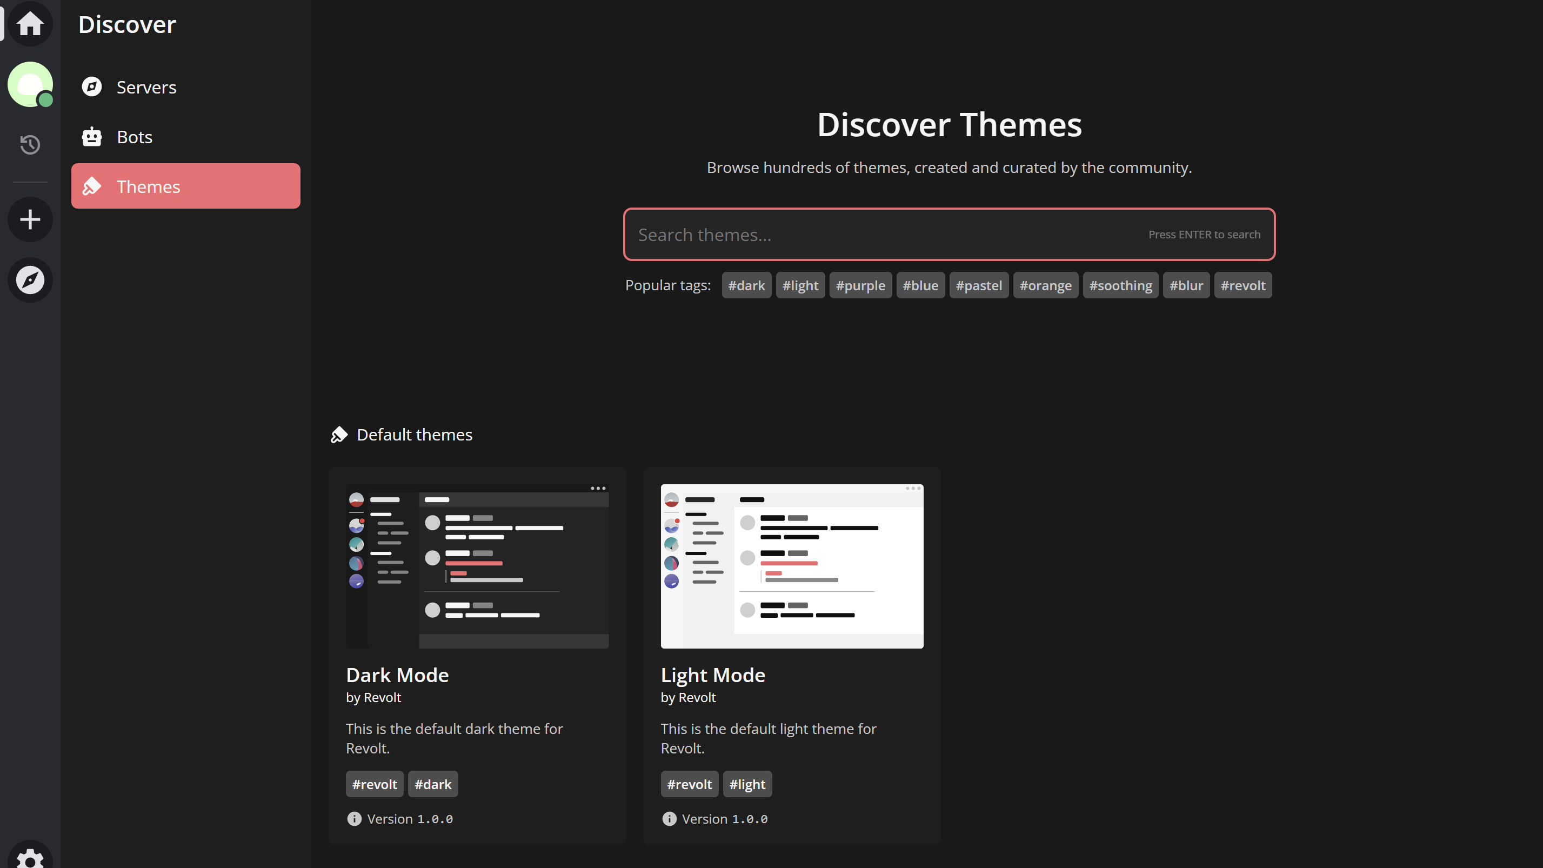The height and width of the screenshot is (868, 1543).
Task: Click the paintbrush icon beside Themes
Action: pos(92,186)
